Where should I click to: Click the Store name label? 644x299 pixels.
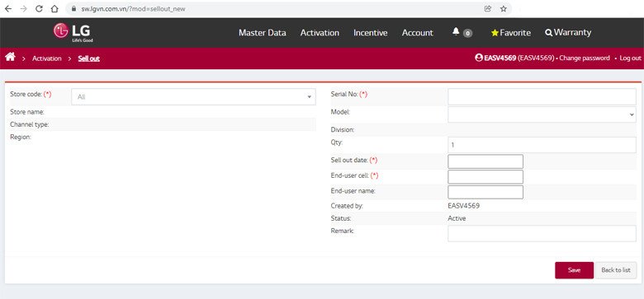tap(27, 112)
